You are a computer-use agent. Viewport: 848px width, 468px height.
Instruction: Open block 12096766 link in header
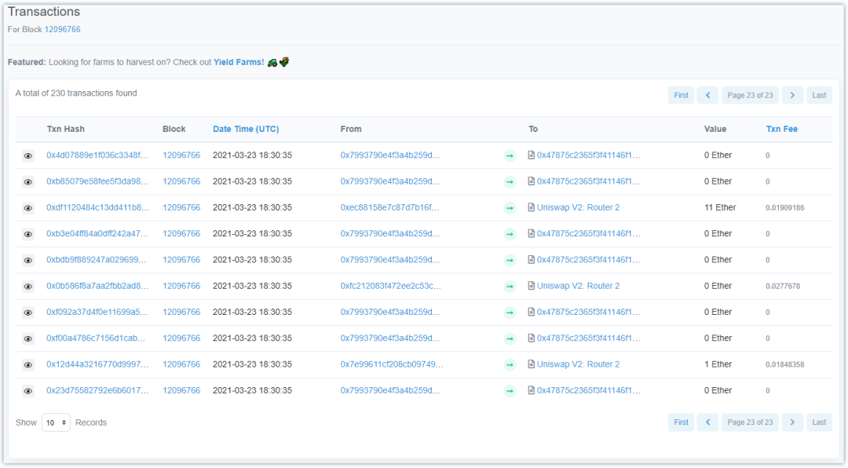(x=62, y=29)
